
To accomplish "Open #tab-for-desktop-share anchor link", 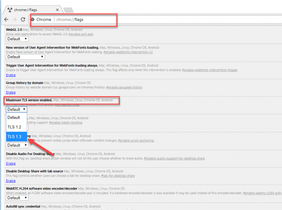I will point(118,176).
